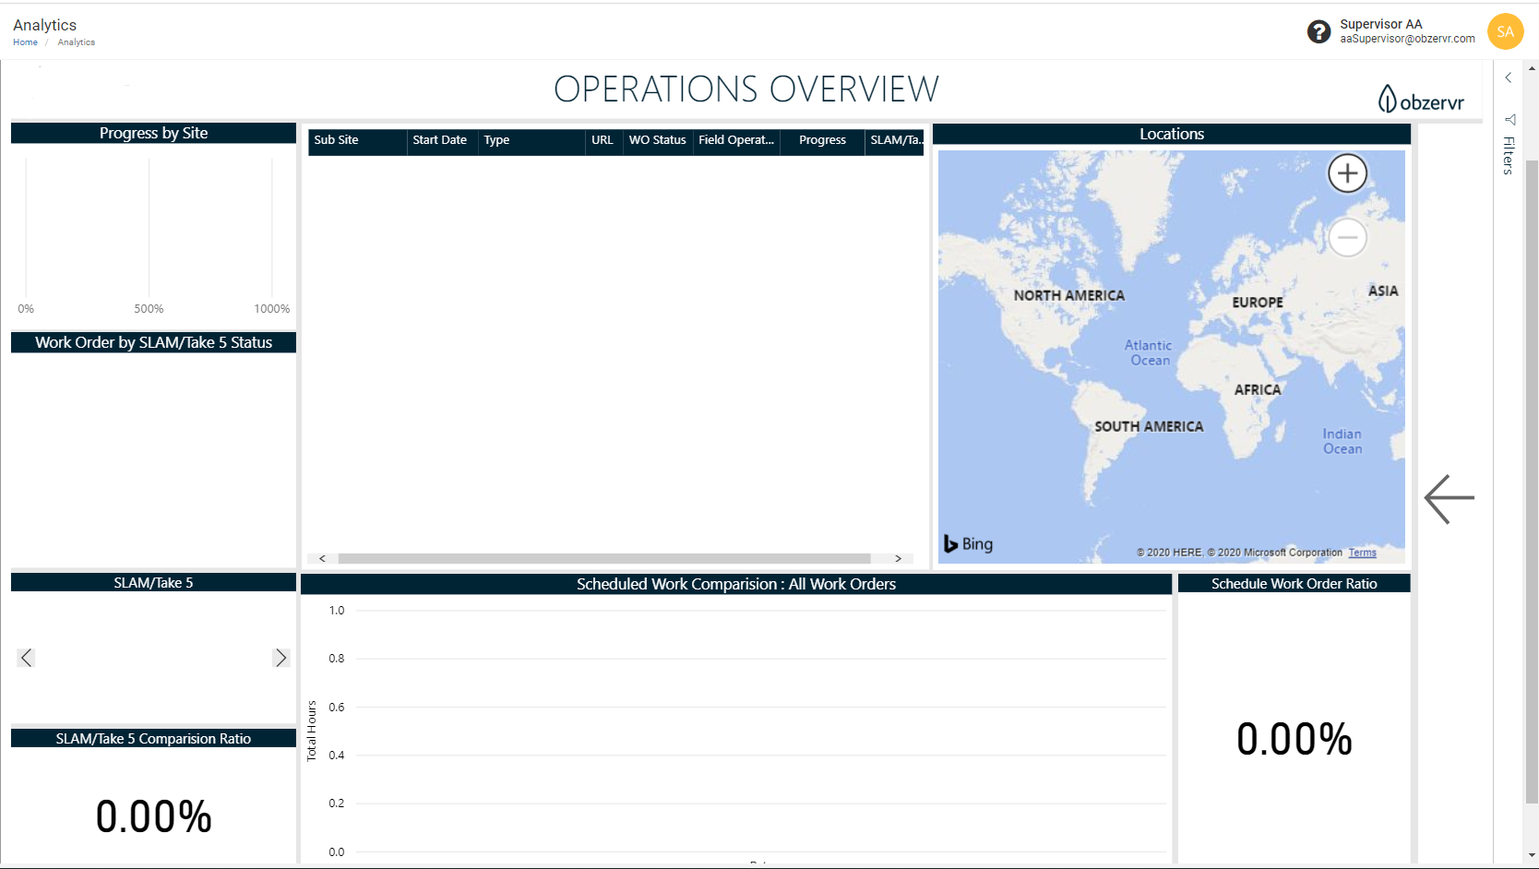Click the Locations panel title

tap(1172, 134)
